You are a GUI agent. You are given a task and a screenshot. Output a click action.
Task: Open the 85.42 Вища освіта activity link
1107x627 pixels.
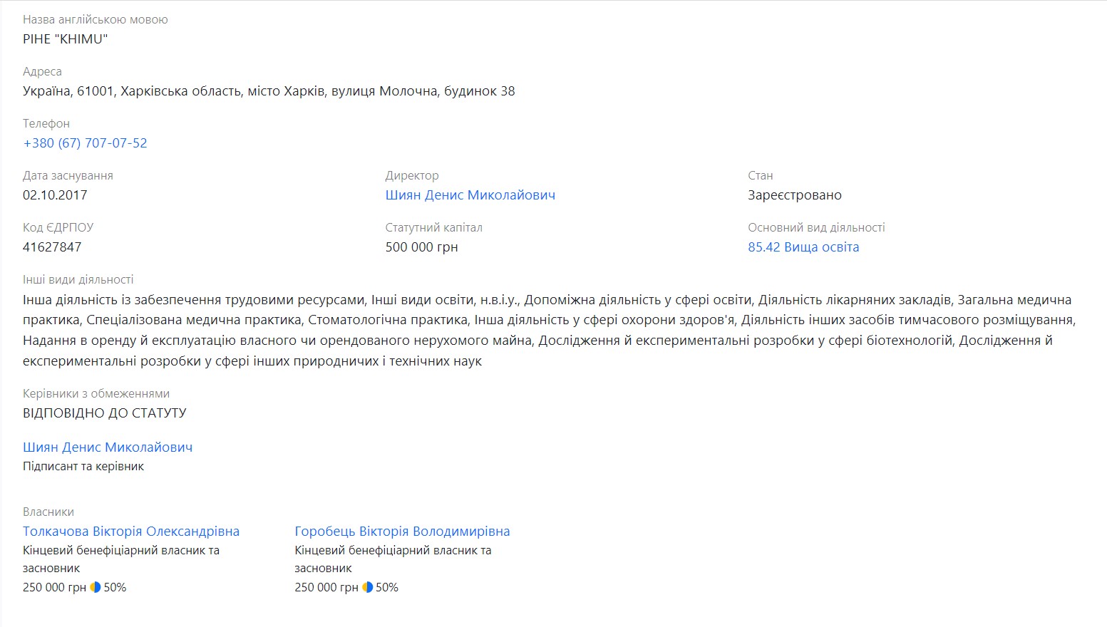pos(803,247)
